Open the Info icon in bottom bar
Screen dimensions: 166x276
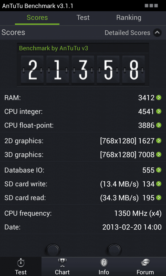(x=104, y=263)
